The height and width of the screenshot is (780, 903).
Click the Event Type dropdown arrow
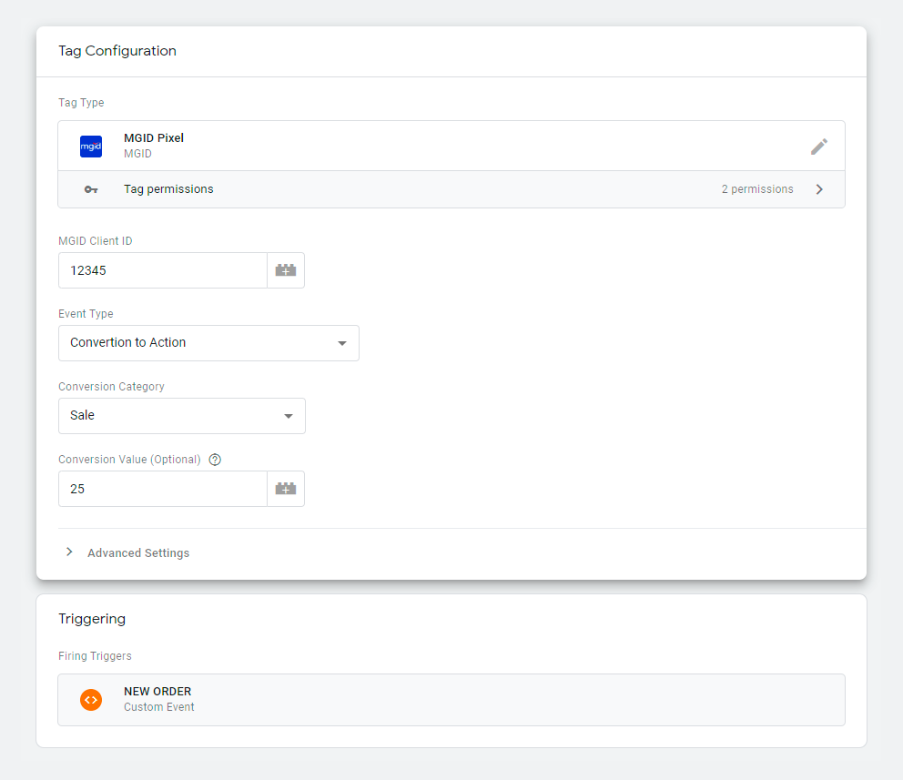[x=342, y=343]
